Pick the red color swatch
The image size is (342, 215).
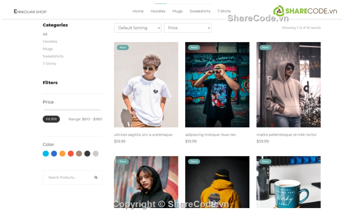coord(71,153)
